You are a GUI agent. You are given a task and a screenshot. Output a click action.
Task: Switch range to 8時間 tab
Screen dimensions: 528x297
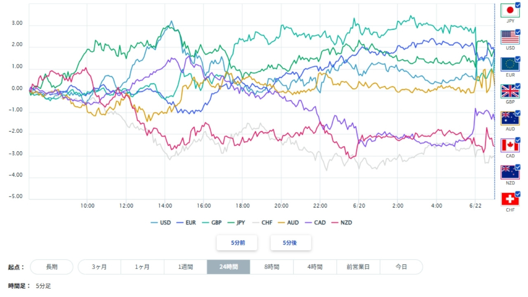point(272,267)
